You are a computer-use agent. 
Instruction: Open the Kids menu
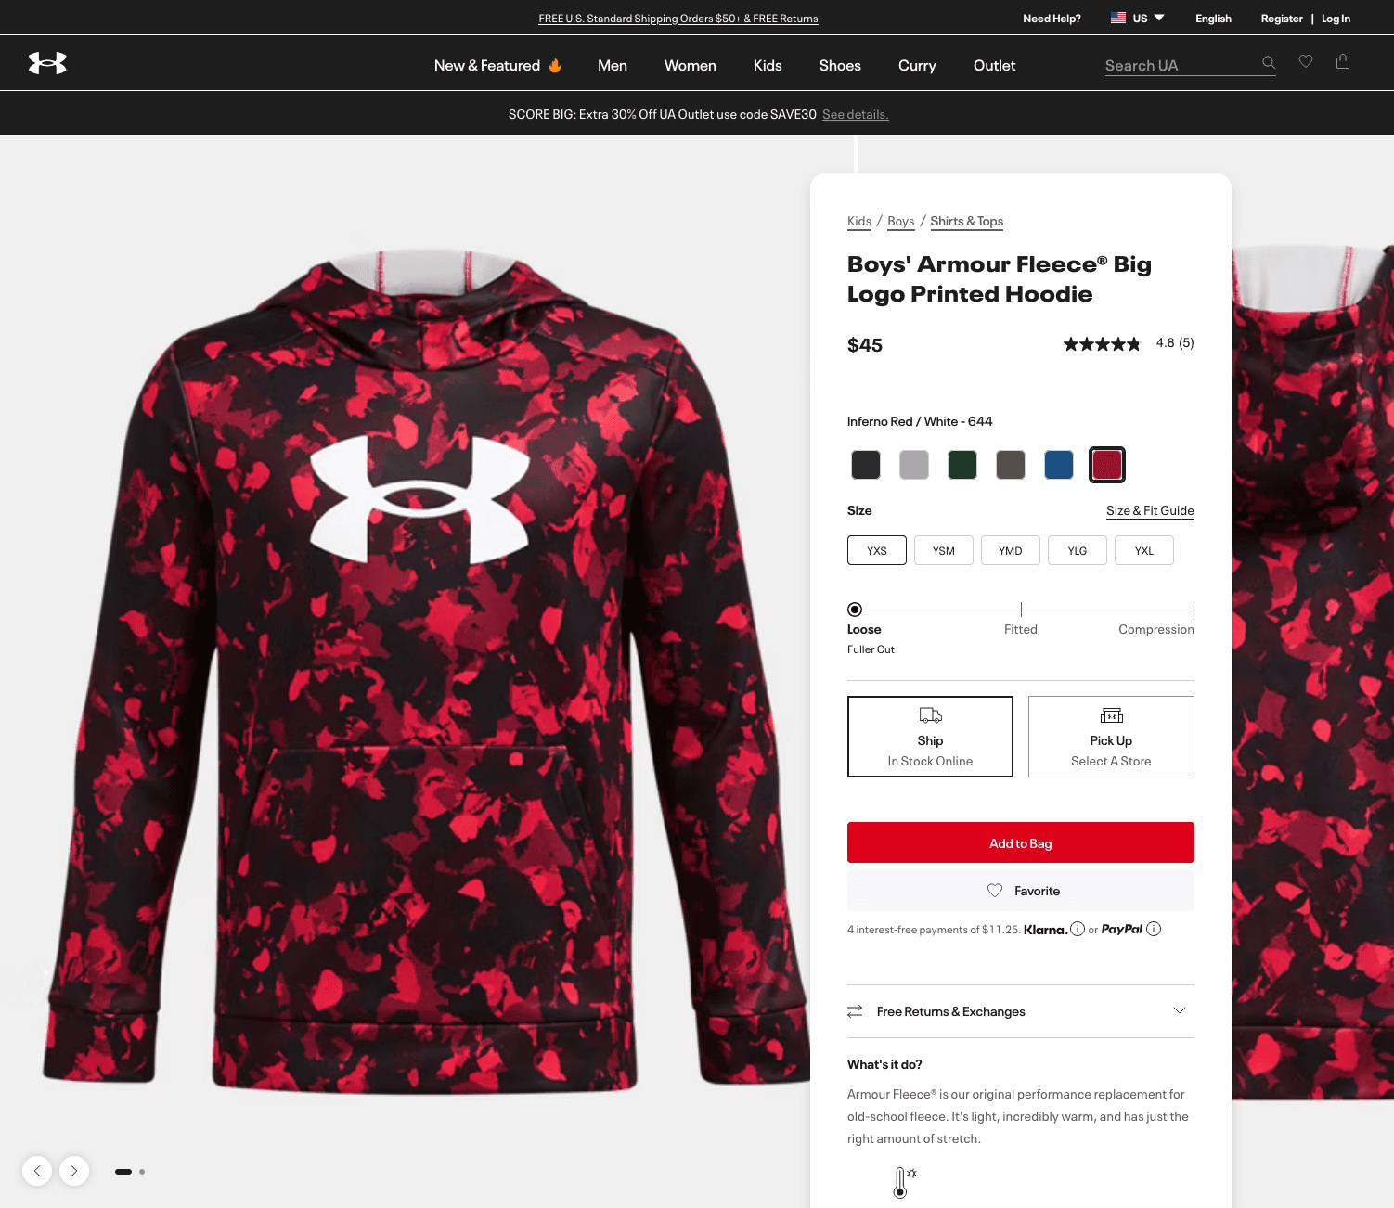click(768, 65)
